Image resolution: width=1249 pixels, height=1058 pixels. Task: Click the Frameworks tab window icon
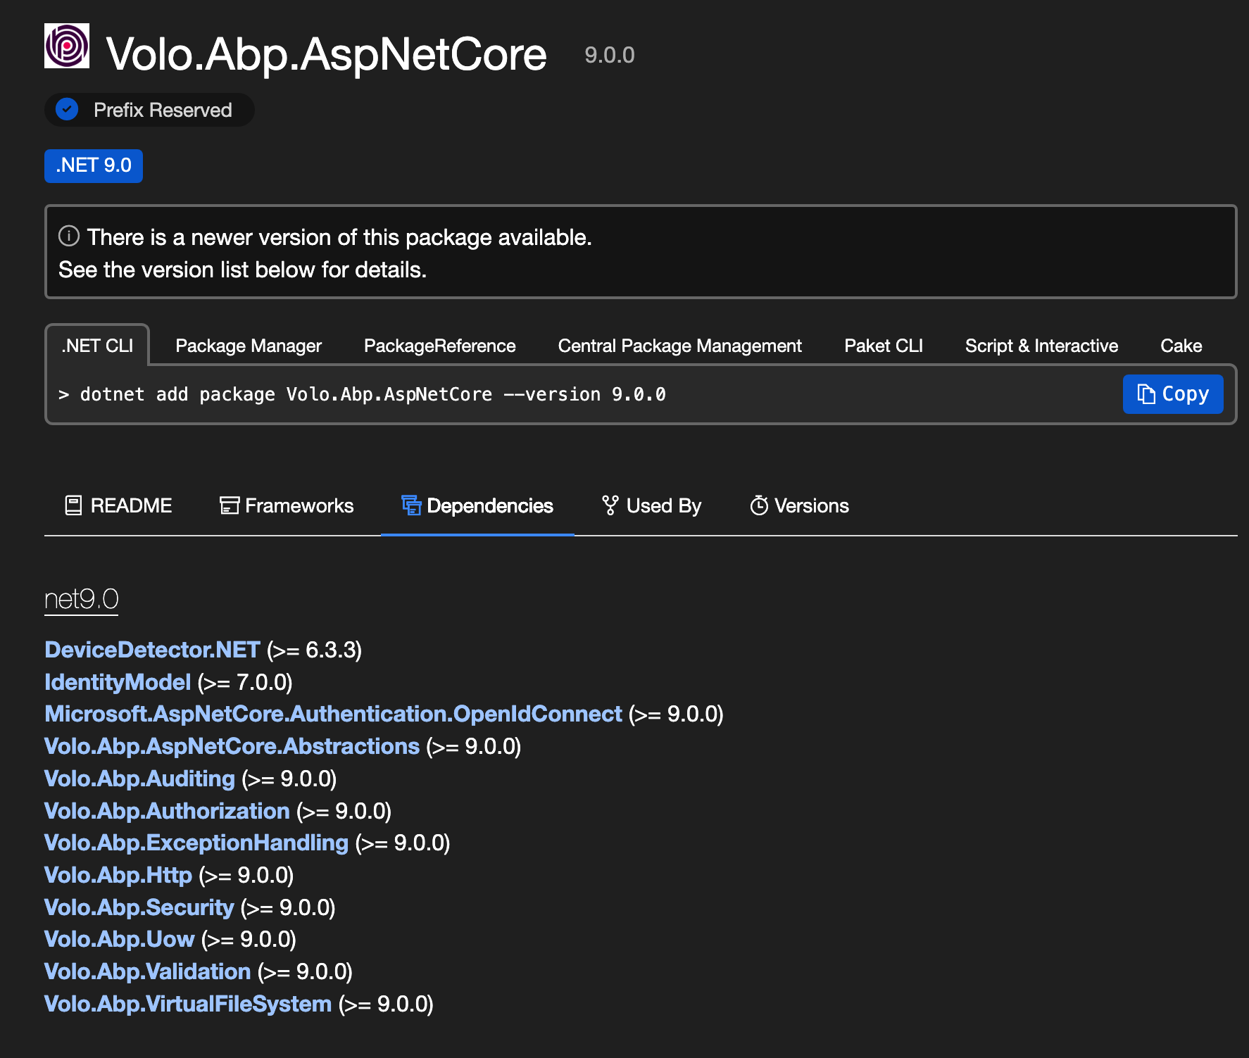tap(229, 505)
